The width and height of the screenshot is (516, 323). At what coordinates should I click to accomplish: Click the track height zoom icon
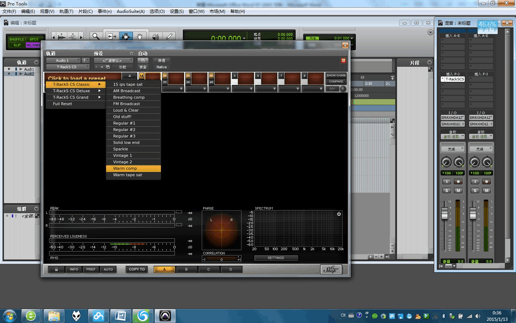(73, 37)
